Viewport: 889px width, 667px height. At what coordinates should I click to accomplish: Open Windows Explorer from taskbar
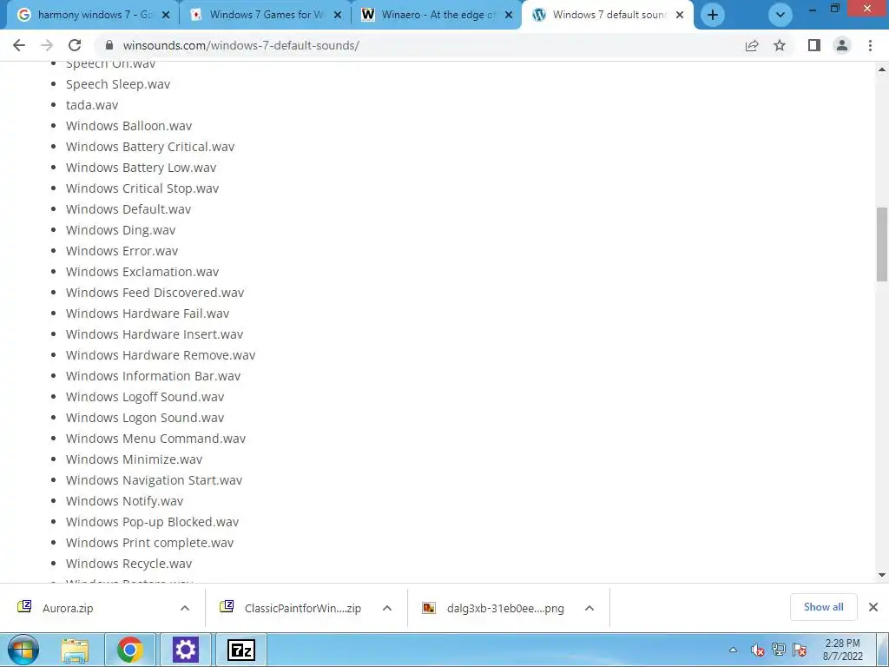click(75, 650)
